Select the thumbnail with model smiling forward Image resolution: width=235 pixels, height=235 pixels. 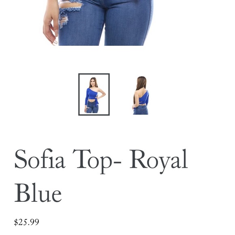(94, 94)
